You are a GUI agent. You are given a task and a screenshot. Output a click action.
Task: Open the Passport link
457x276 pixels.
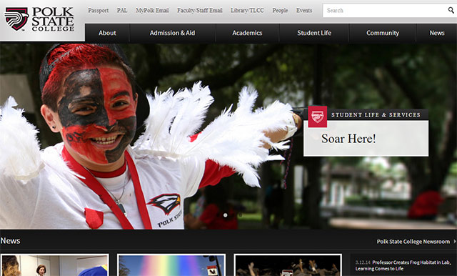click(99, 11)
